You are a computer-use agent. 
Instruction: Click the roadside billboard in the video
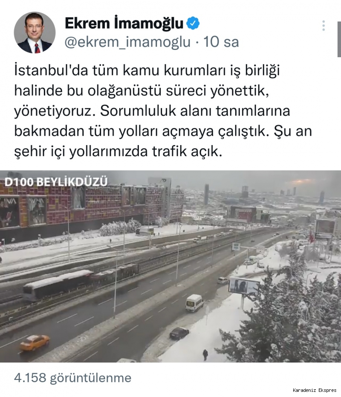pyautogui.click(x=243, y=286)
